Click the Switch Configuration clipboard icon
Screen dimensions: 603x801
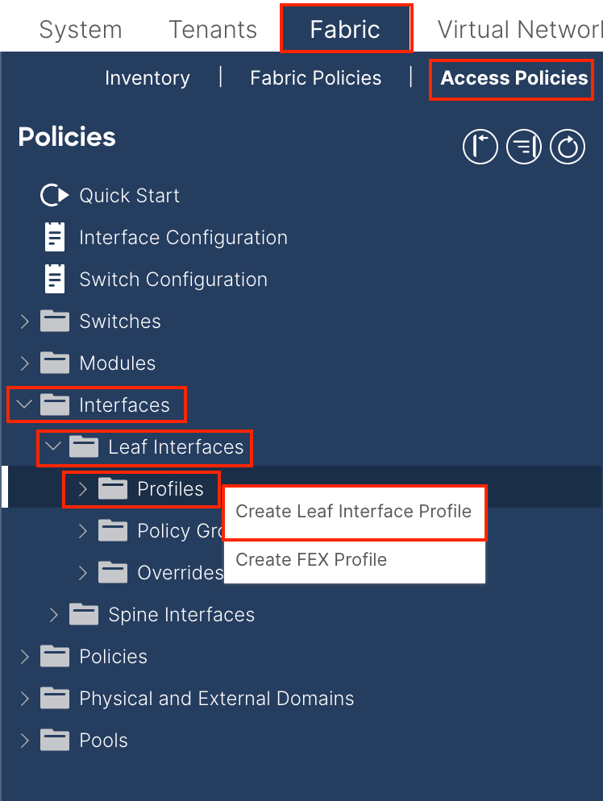[54, 280]
